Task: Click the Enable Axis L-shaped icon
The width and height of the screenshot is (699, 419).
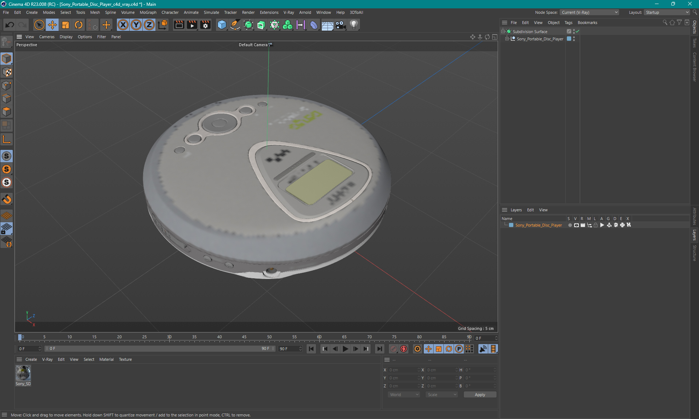Action: 7,139
